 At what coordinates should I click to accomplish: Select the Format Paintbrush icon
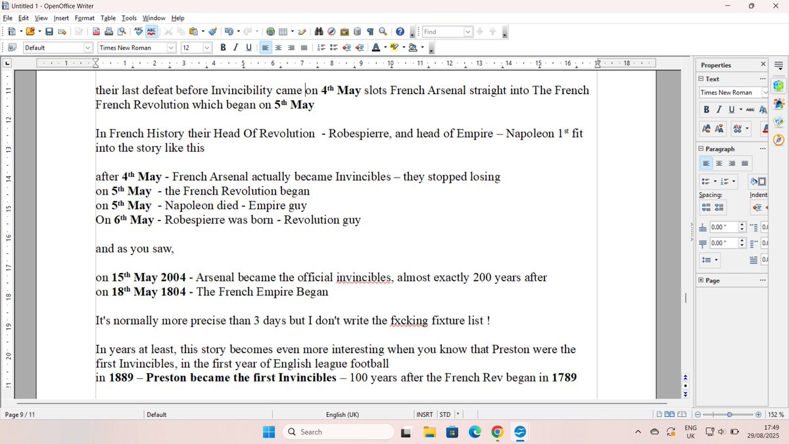[213, 32]
